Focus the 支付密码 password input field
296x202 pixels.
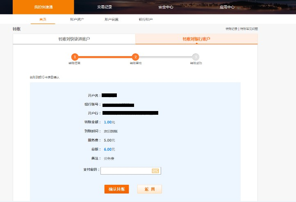[x=131, y=171]
